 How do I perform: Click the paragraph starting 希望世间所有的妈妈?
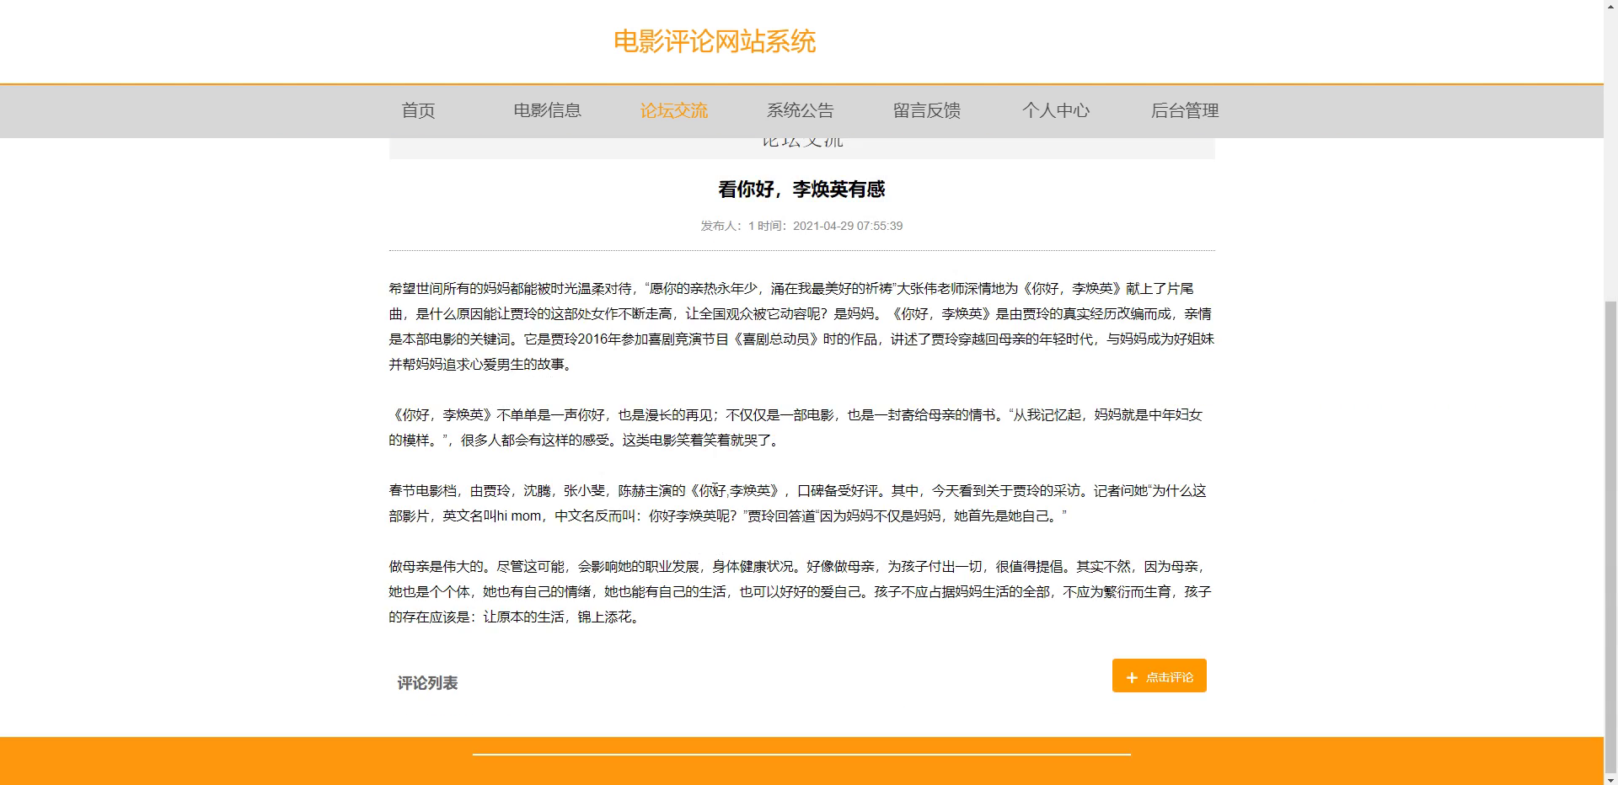coord(801,326)
